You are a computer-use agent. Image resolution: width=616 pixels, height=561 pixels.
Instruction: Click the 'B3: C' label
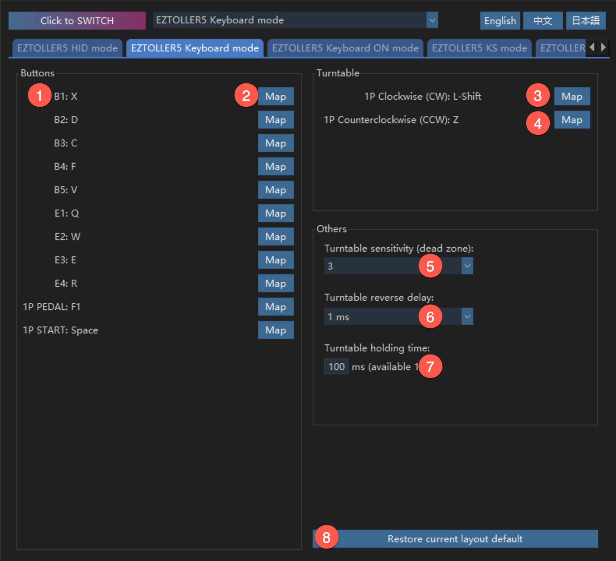[66, 143]
